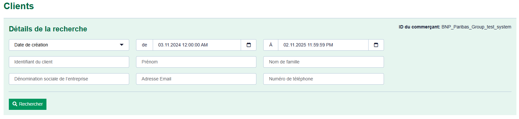
Task: Click the caret arrow of the date type selector
Action: 122,45
